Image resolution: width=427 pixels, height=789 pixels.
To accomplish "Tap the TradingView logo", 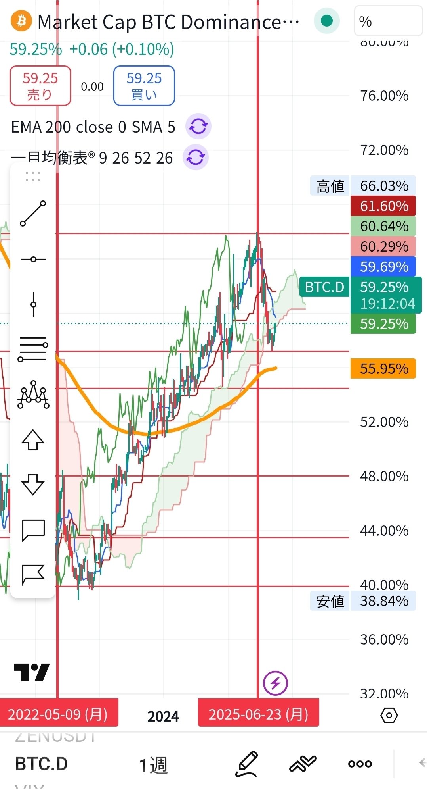I will 32,672.
